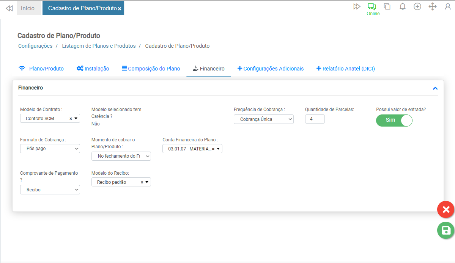The width and height of the screenshot is (455, 263).
Task: Click the red cancel X button
Action: click(x=446, y=210)
